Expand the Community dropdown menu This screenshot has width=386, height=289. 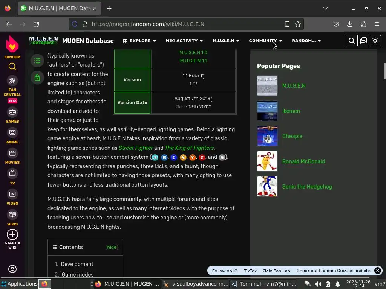point(266,41)
